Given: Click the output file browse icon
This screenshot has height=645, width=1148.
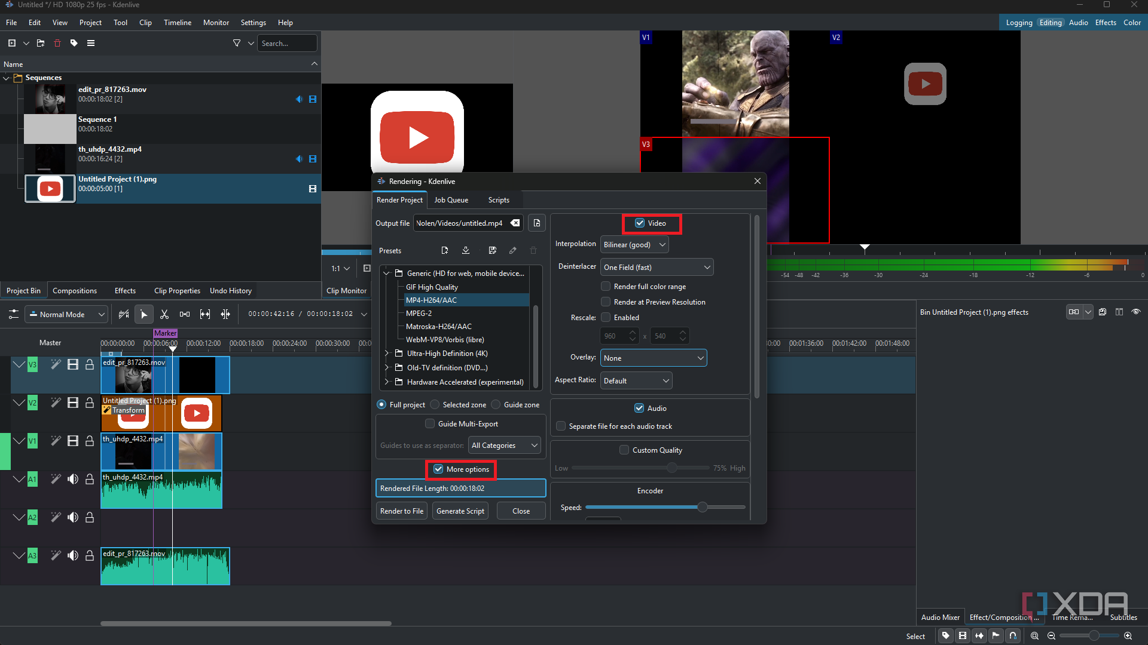Looking at the screenshot, I should coord(537,223).
